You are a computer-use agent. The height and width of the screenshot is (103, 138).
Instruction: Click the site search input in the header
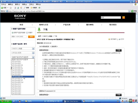111,18
